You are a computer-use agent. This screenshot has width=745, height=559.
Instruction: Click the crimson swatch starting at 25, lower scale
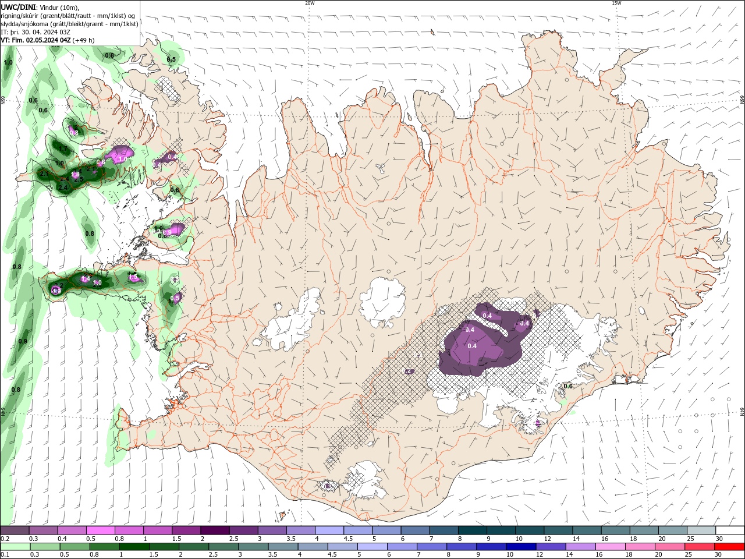(699, 547)
